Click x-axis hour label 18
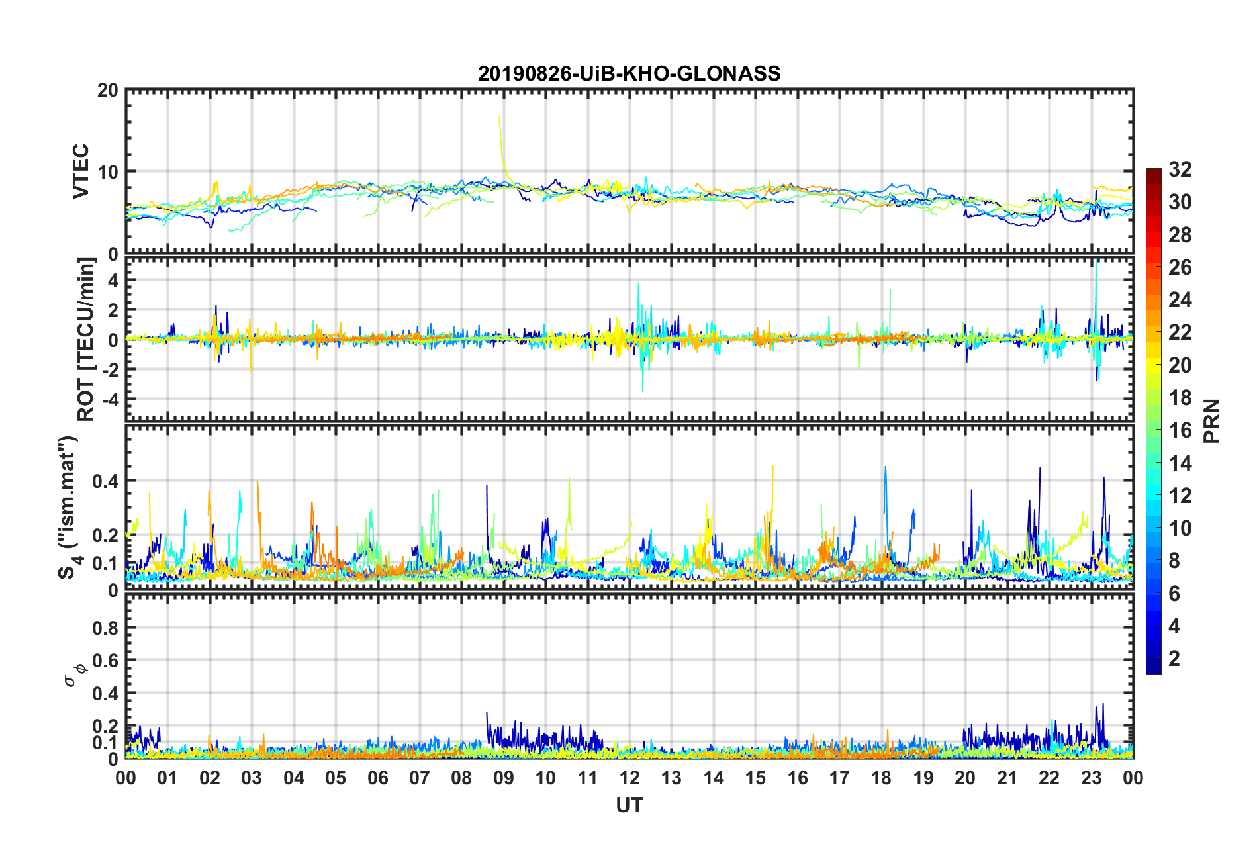1259x842 pixels. click(x=881, y=778)
